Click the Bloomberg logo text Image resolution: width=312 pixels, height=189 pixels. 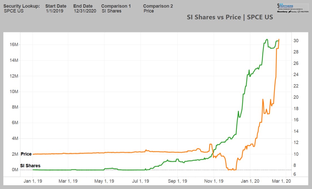point(282,12)
